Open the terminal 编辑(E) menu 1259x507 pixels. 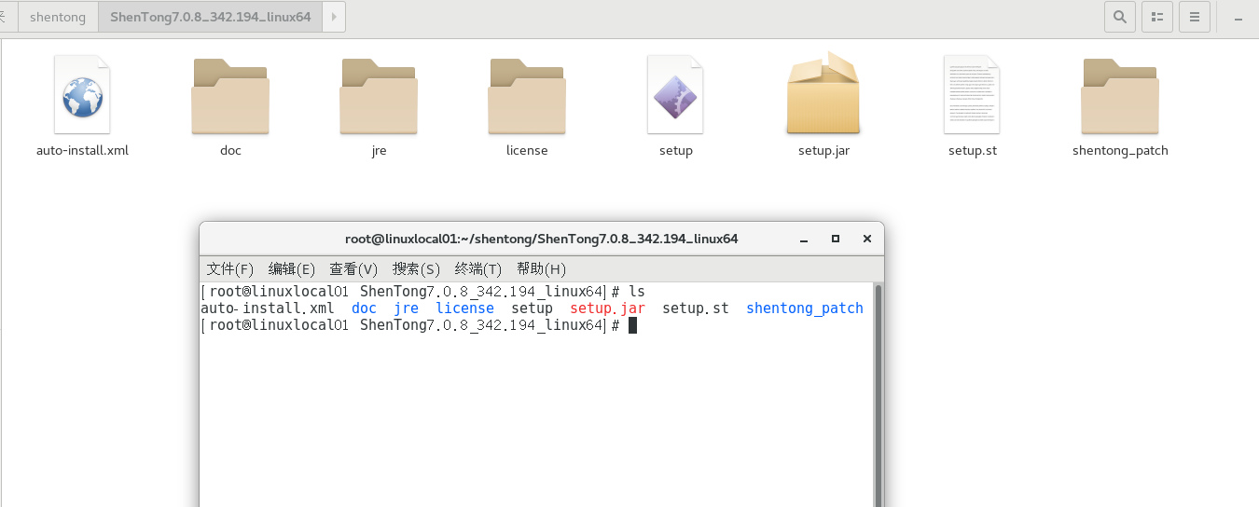point(292,268)
